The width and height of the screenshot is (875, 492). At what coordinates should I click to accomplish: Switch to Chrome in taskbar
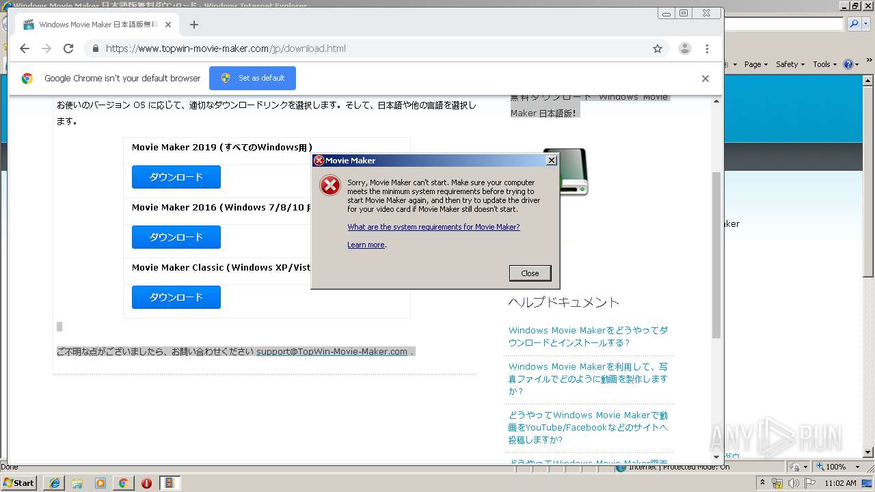click(123, 483)
